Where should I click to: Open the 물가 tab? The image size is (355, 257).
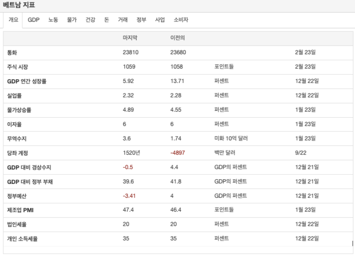72,20
